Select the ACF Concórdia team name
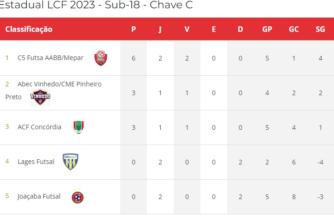The image size is (334, 218). click(x=40, y=127)
